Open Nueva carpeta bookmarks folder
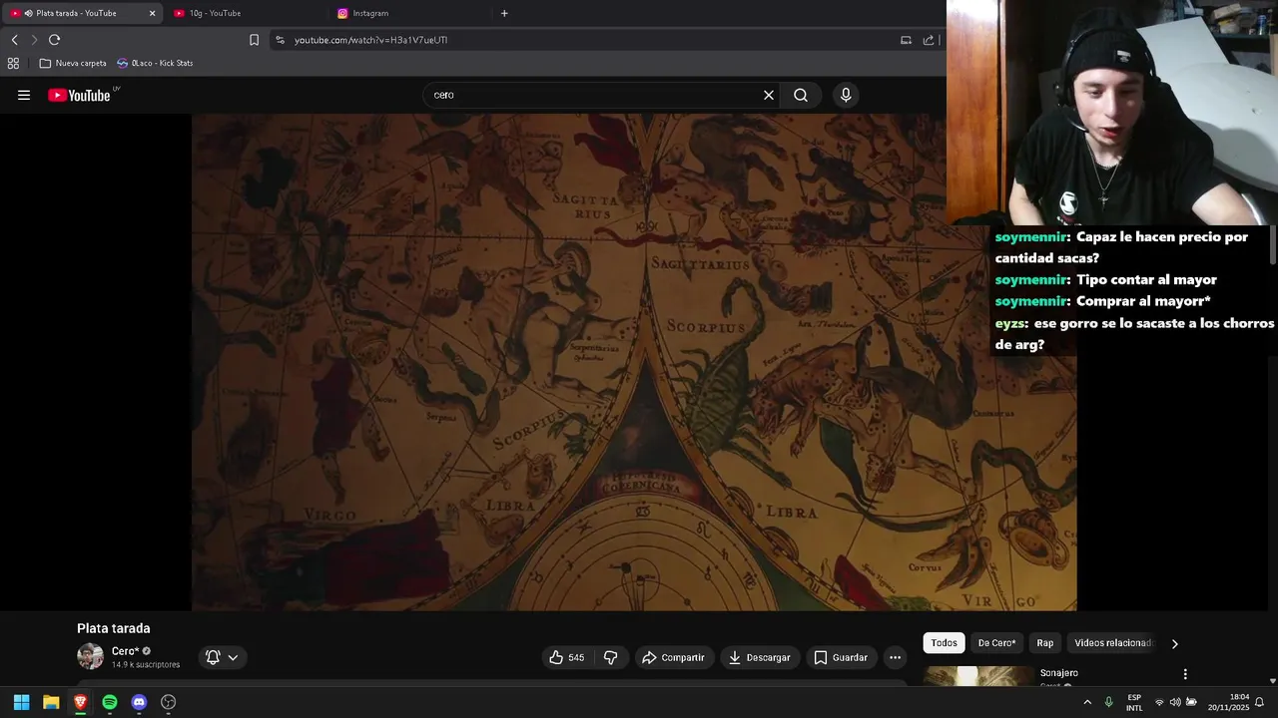Screen dimensions: 1278x718 [72, 63]
